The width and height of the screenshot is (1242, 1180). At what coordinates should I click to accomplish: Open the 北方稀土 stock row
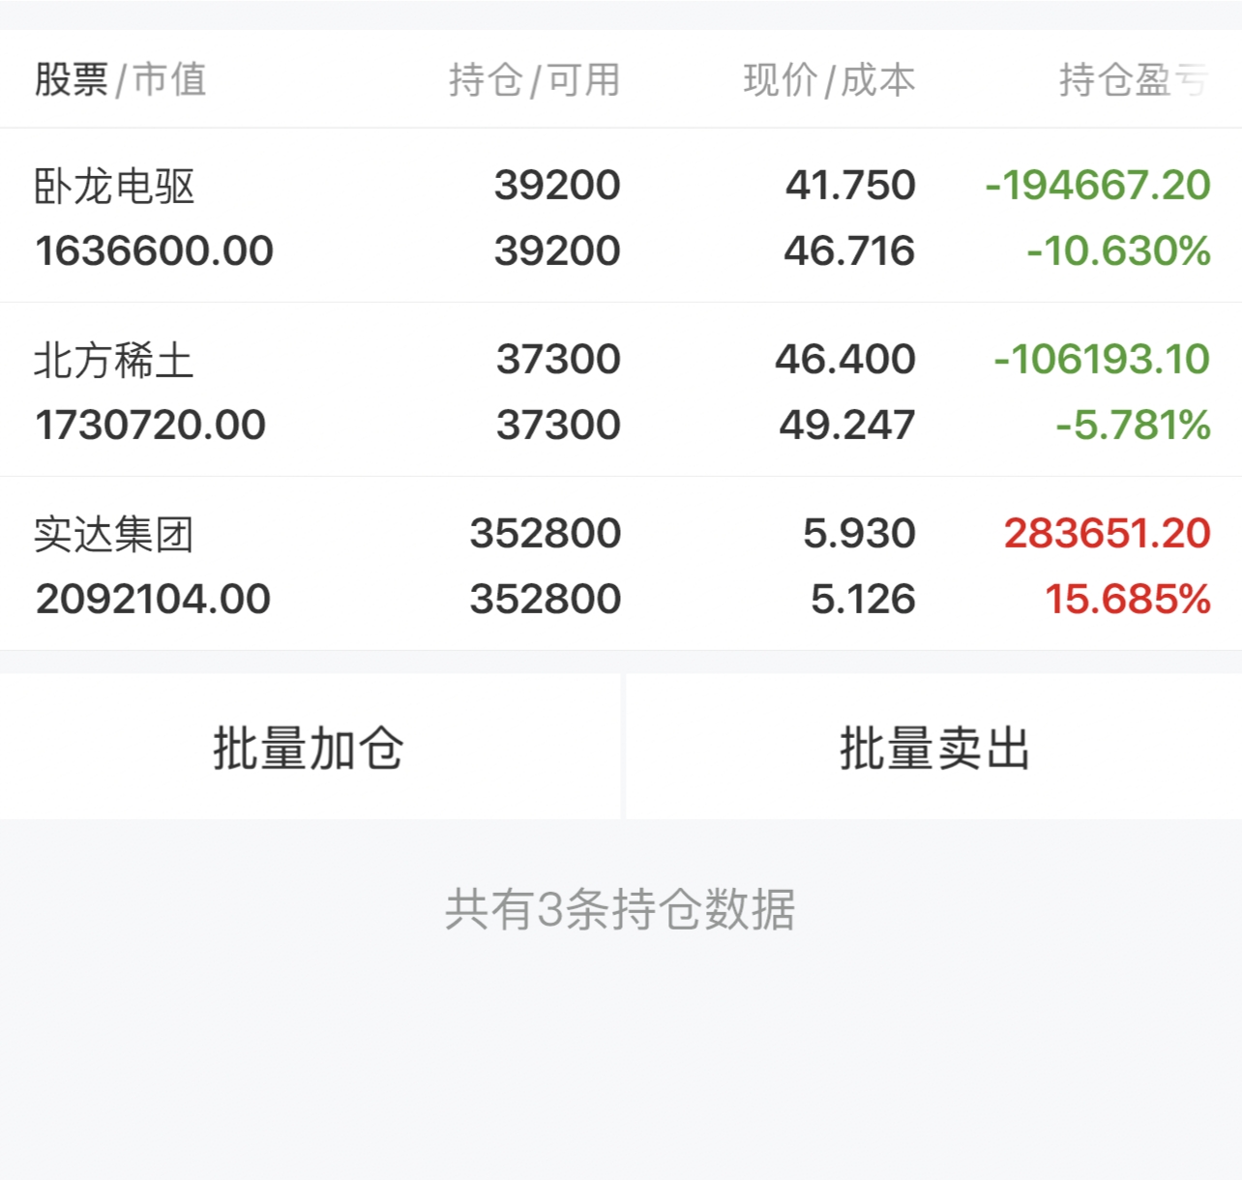pos(114,361)
